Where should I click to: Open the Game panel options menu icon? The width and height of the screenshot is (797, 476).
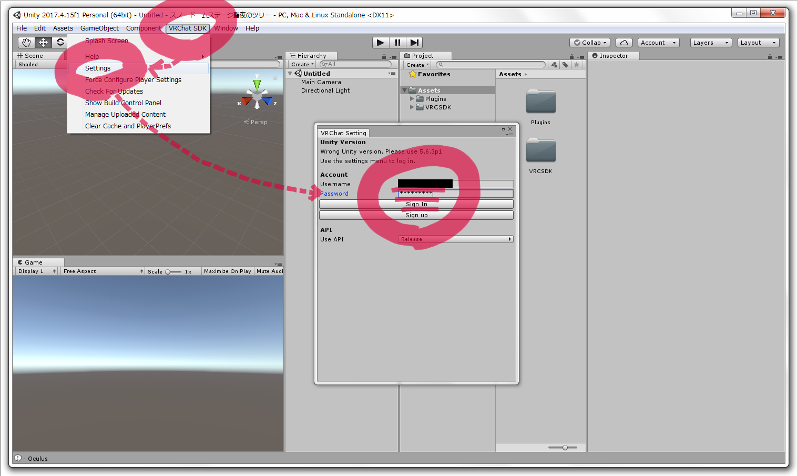coord(278,264)
